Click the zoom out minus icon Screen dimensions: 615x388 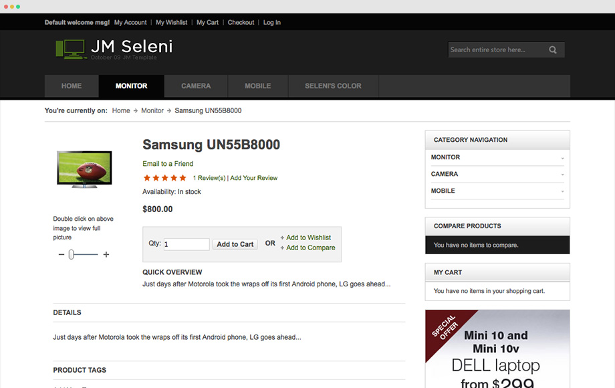[61, 255]
